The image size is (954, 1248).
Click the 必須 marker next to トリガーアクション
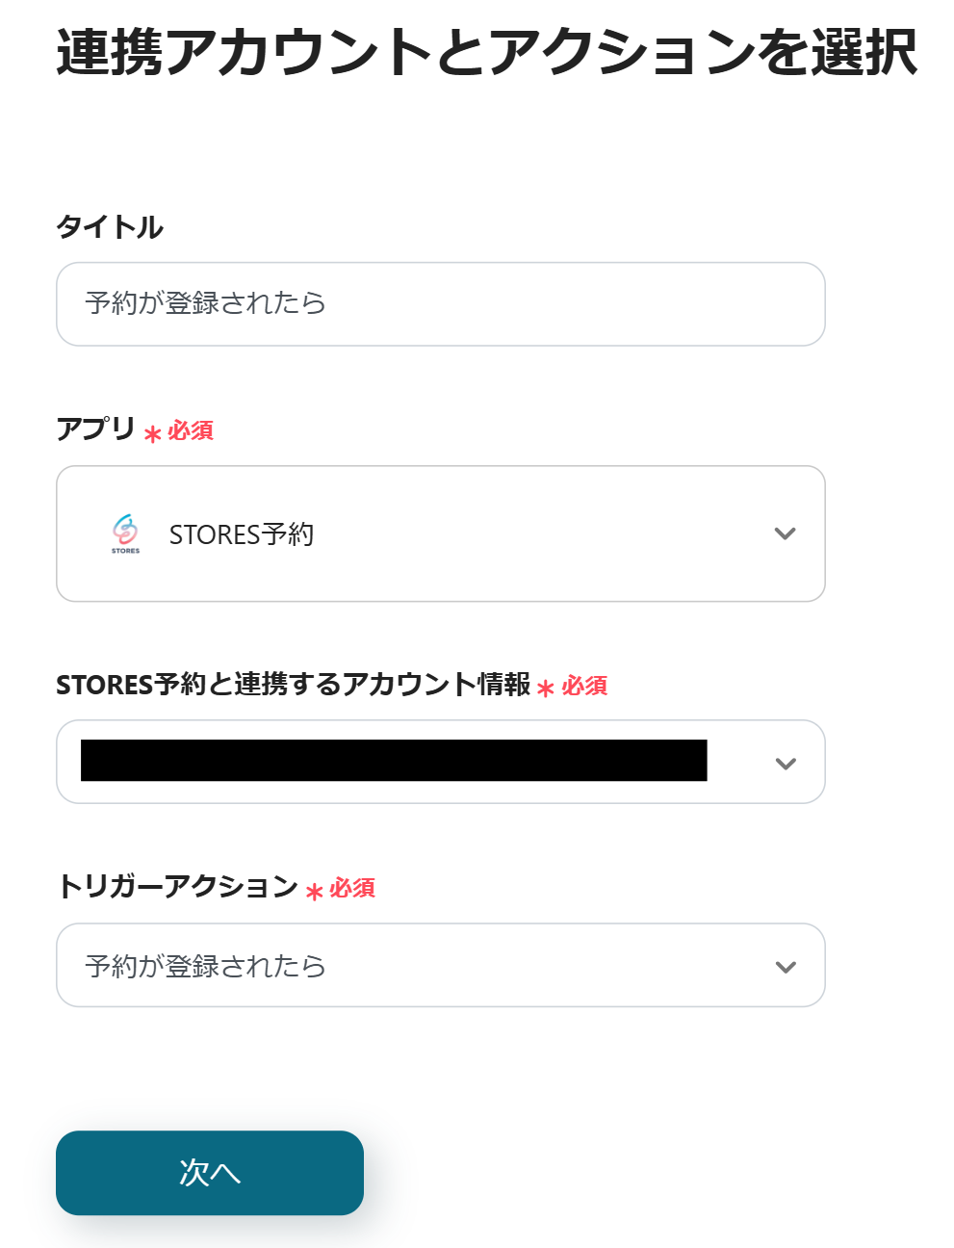[x=352, y=888]
